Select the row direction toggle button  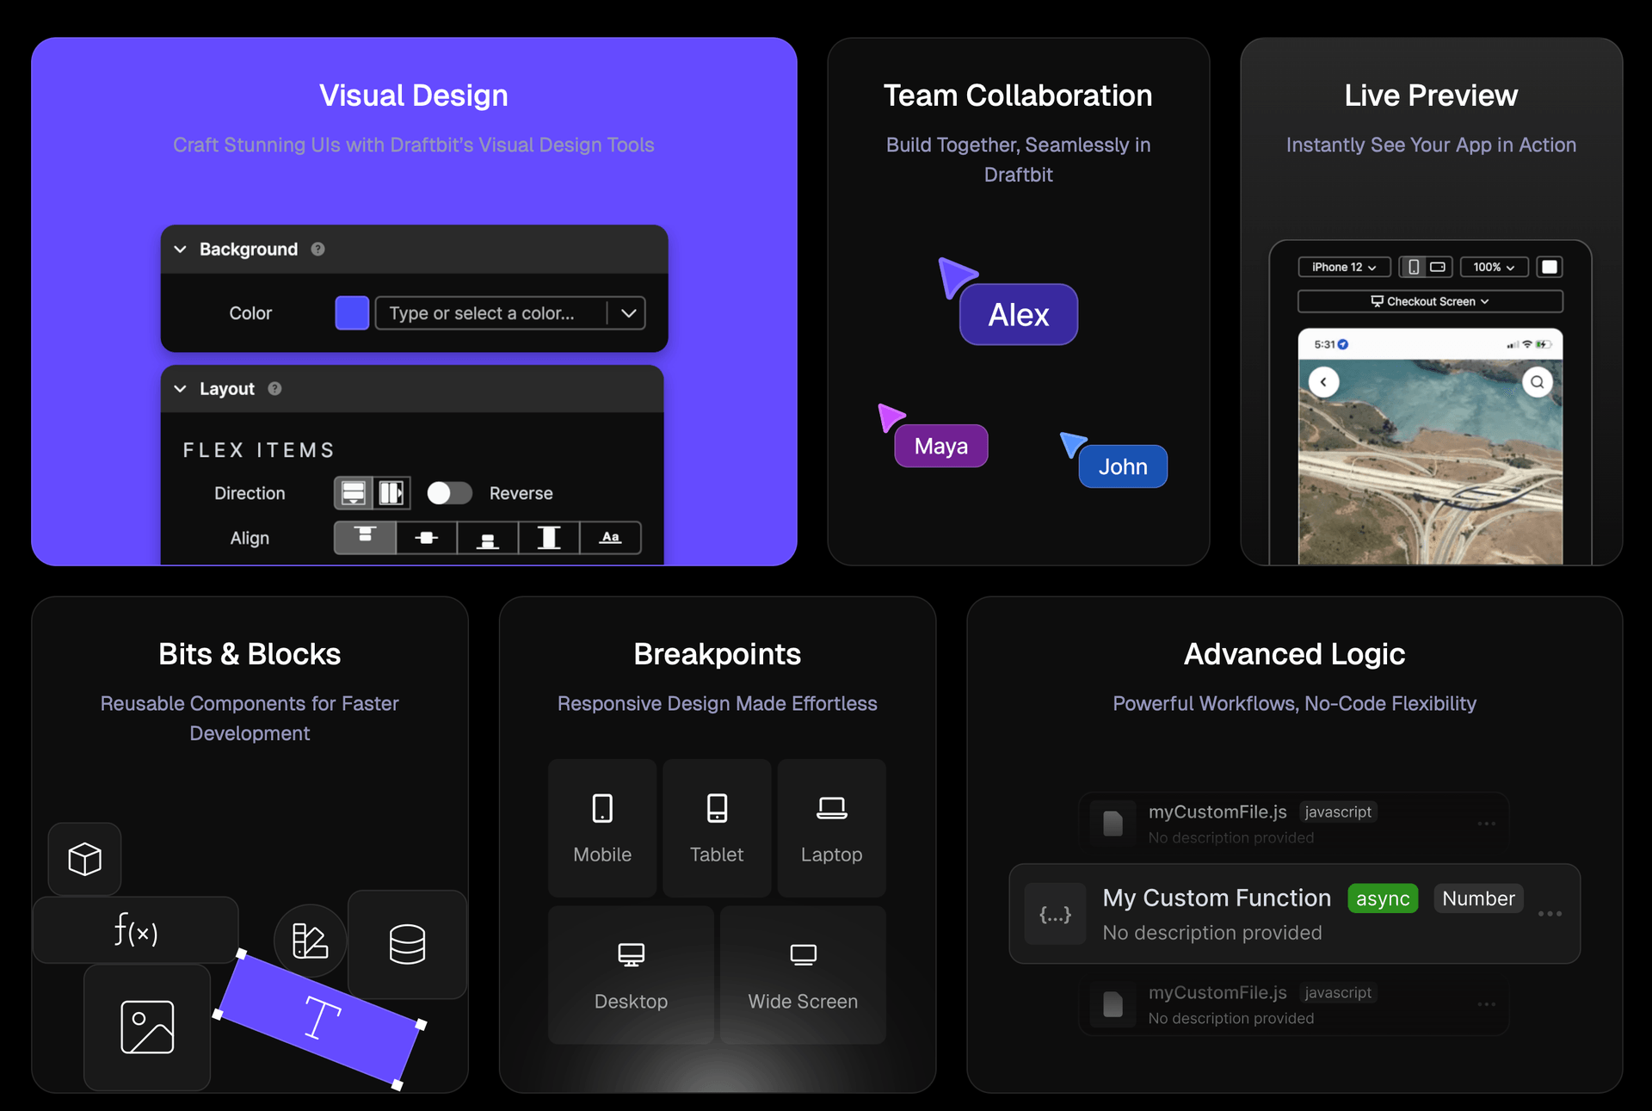click(x=391, y=493)
